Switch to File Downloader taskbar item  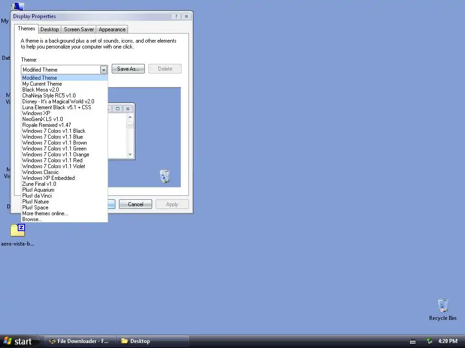coord(80,341)
